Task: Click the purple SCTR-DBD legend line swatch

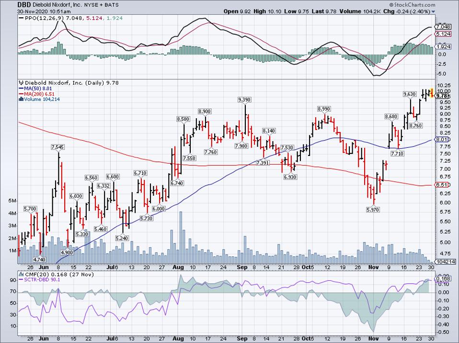Action: pyautogui.click(x=21, y=279)
